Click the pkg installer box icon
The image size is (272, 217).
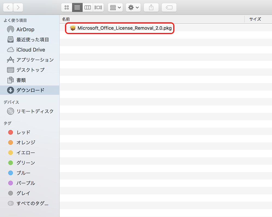[73, 28]
